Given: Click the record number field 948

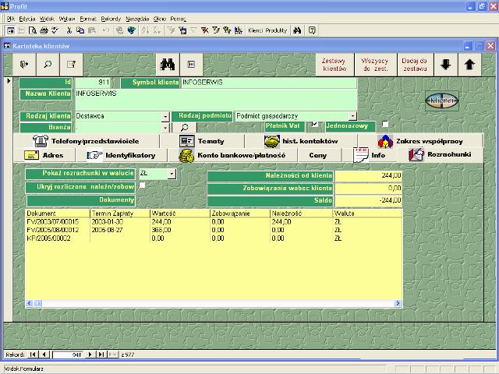Looking at the screenshot, I should [68, 355].
